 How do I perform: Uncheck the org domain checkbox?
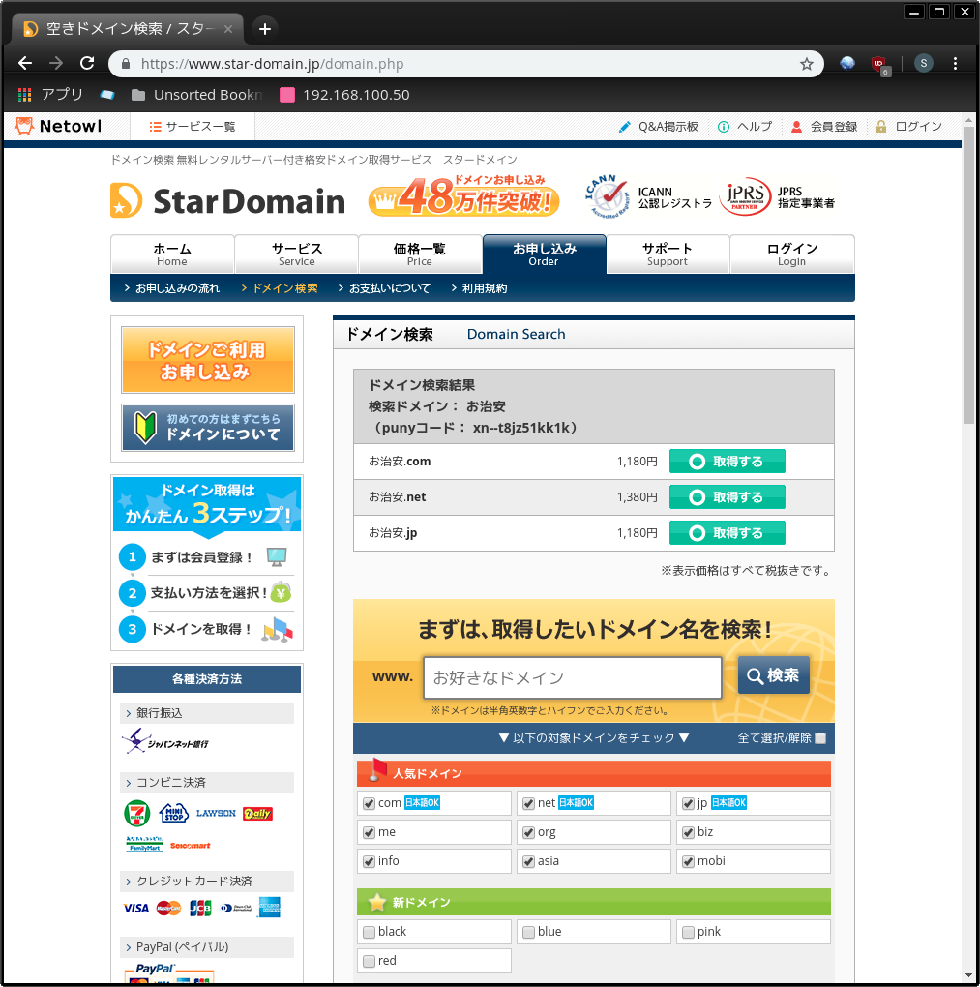pyautogui.click(x=528, y=833)
